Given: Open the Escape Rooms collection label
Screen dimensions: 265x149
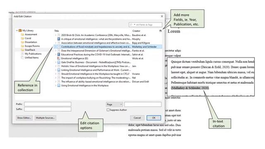Looking at the screenshot, I should click(x=32, y=46).
